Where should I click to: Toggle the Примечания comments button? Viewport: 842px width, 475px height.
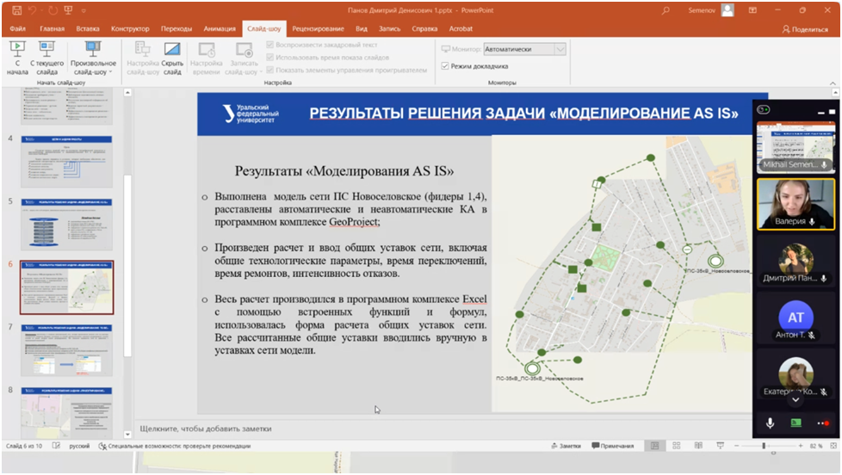point(613,446)
